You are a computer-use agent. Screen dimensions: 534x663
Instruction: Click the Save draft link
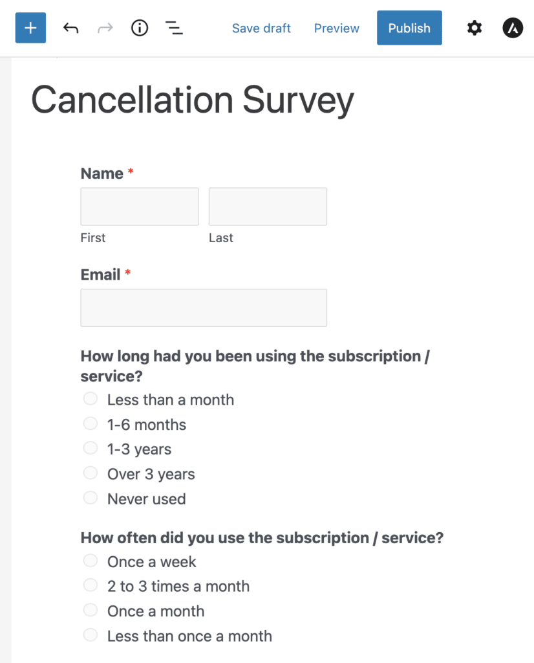[261, 28]
